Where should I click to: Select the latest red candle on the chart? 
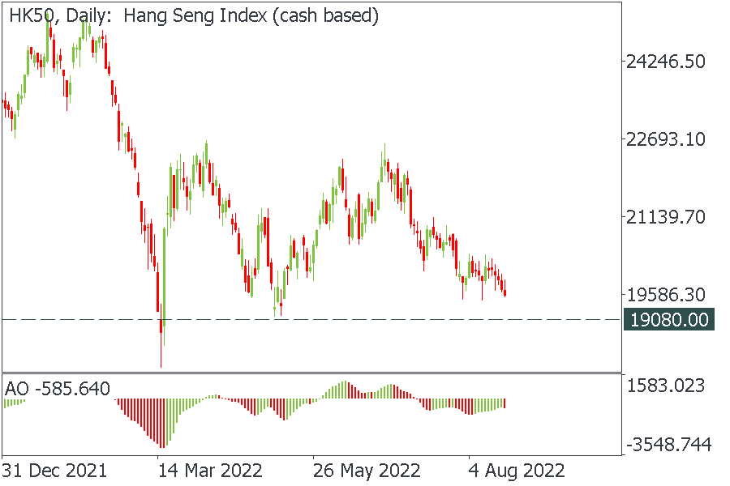505,288
